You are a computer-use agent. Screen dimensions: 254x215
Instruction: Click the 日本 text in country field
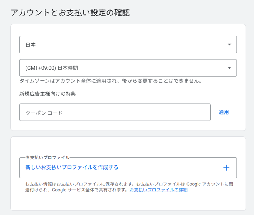coord(31,45)
